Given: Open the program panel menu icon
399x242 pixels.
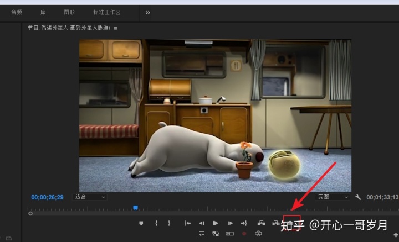Looking at the screenshot, I should pyautogui.click(x=115, y=28).
